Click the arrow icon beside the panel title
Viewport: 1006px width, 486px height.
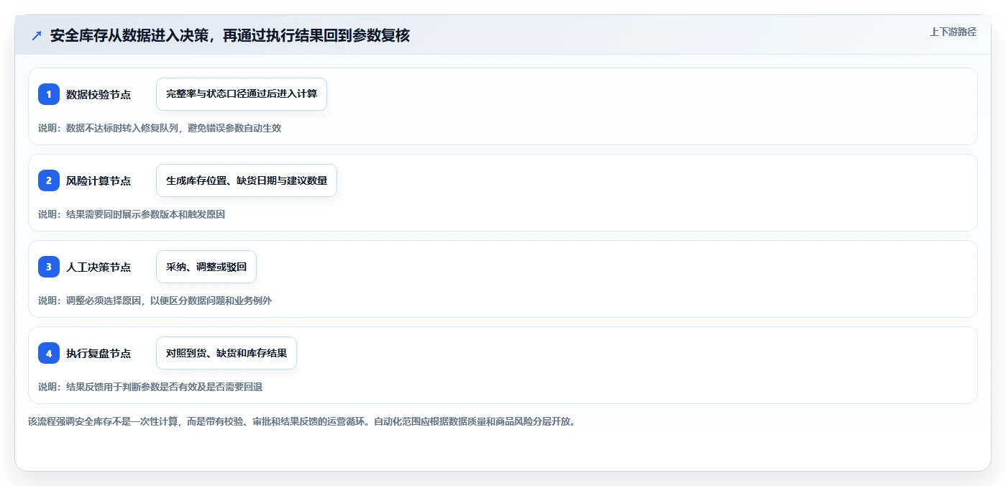(37, 36)
